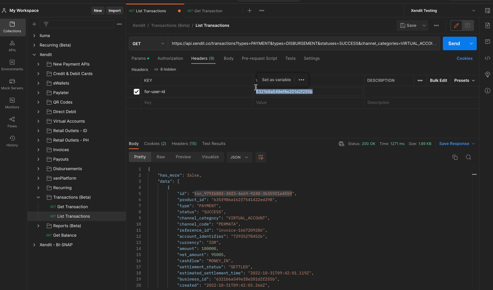493x290 pixels.
Task: Click the request URL input field
Action: point(304,43)
